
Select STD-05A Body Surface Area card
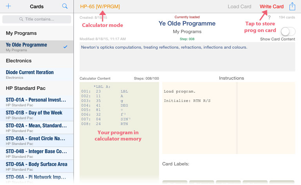pos(36,166)
